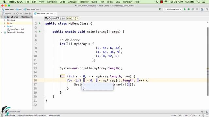Open the VCS menu
The width and height of the screenshot is (209, 117).
coord(118,2)
